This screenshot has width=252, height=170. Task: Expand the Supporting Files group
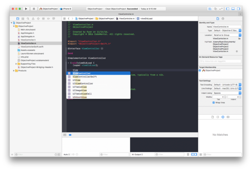(16, 64)
